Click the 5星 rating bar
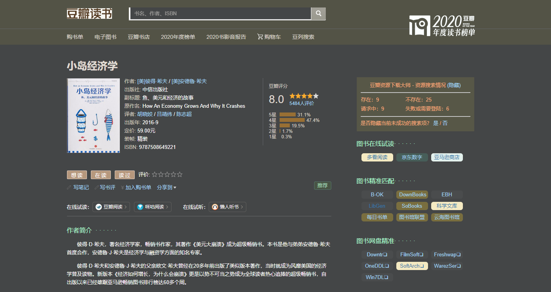The image size is (551, 292). pos(287,115)
